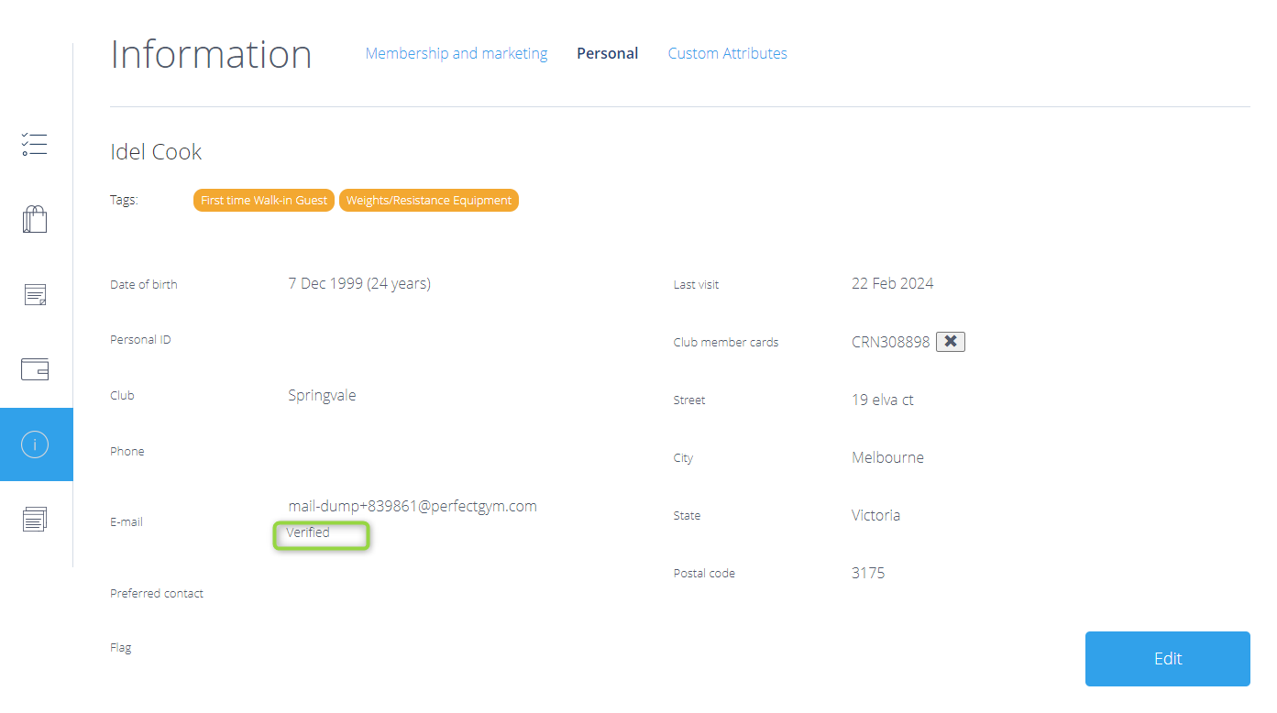Click the CRN308898 card number
This screenshot has height=713, width=1277.
(890, 342)
